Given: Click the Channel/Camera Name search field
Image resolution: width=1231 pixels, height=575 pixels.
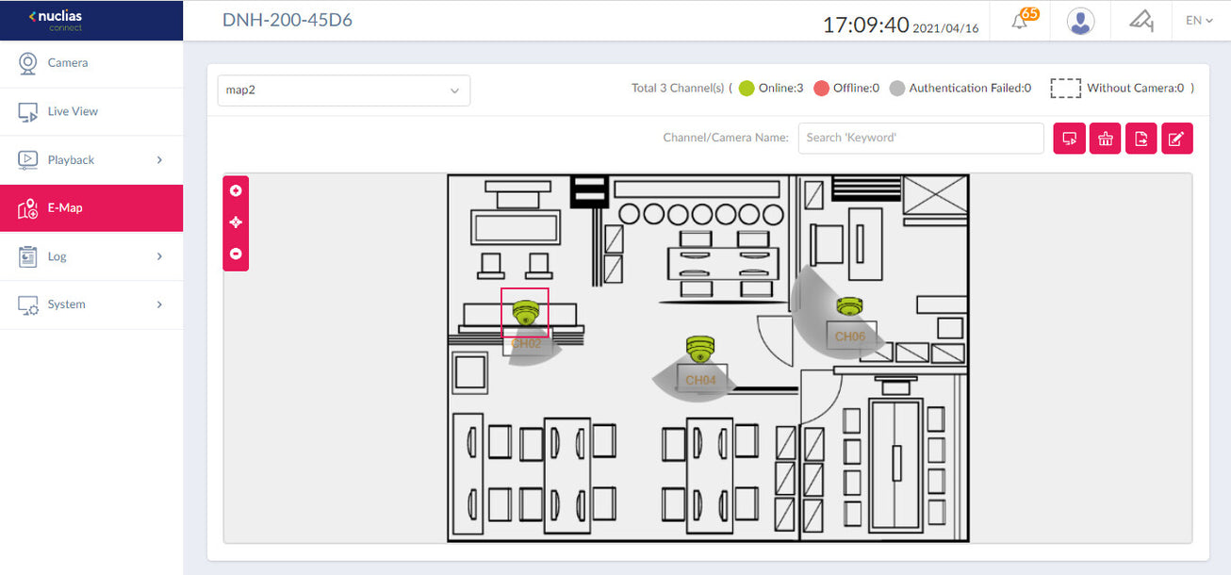Looking at the screenshot, I should click(920, 138).
